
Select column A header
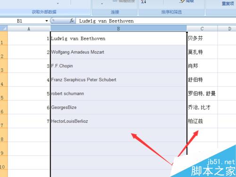29,29
